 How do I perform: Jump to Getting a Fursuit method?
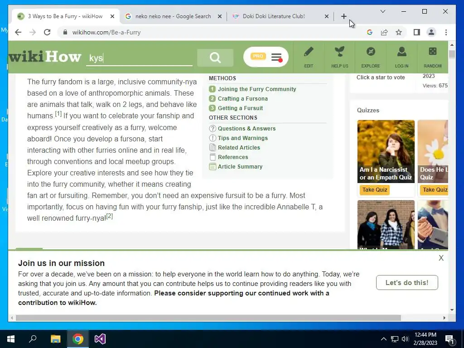tap(240, 108)
